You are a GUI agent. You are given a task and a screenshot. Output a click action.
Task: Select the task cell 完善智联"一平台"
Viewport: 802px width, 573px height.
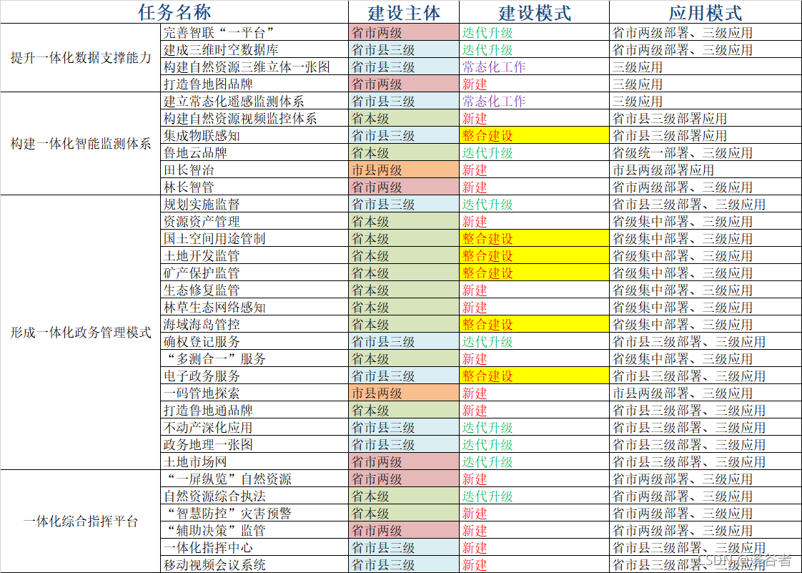tap(254, 32)
